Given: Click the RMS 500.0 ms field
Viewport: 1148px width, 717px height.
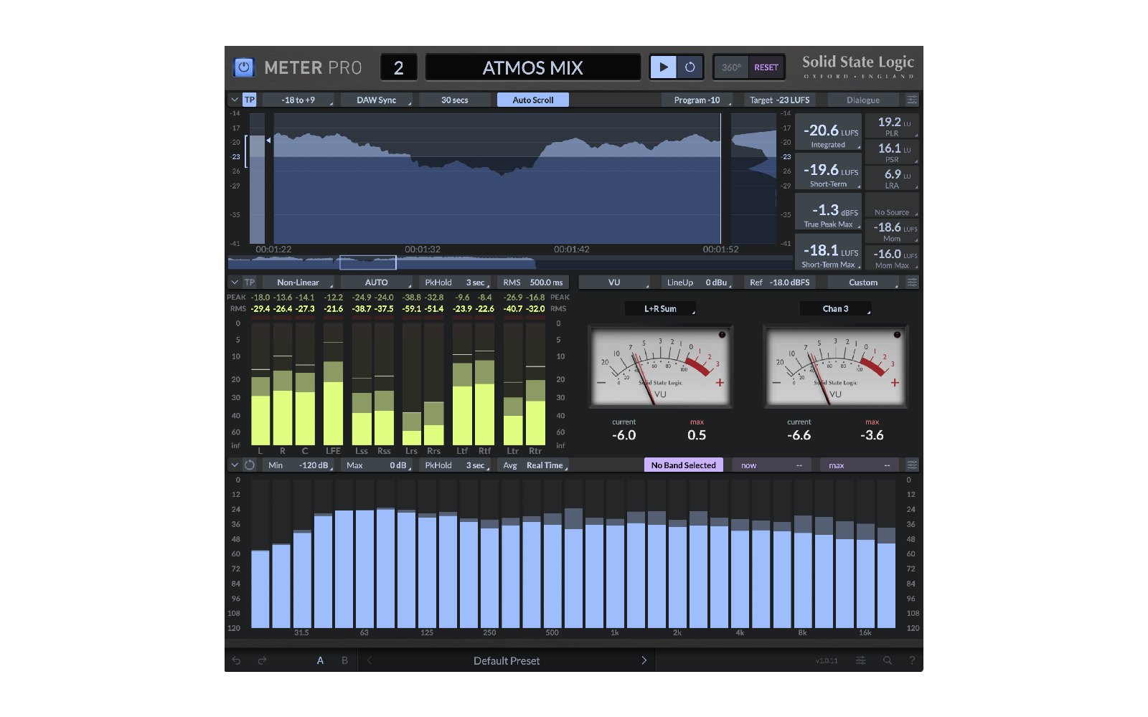Looking at the screenshot, I should pos(533,282).
